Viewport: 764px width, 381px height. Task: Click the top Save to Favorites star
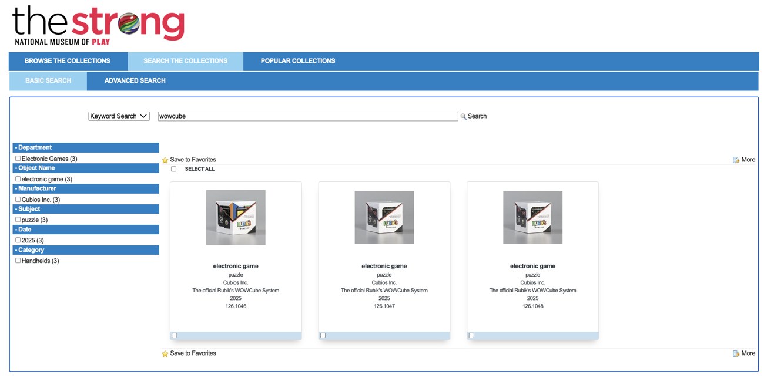165,160
